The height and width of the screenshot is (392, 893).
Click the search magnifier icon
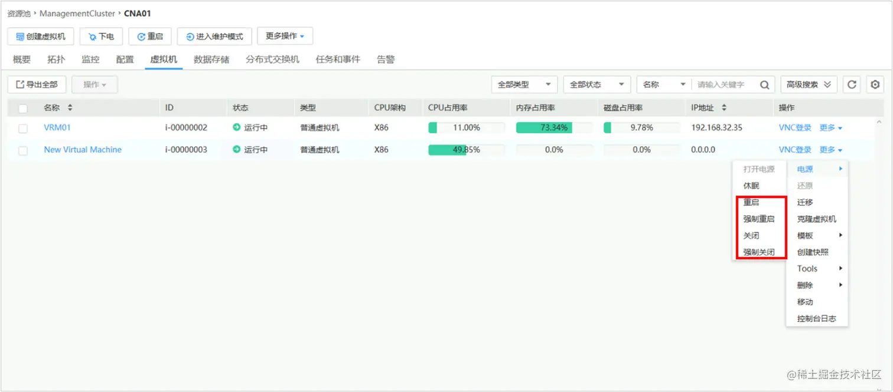764,85
